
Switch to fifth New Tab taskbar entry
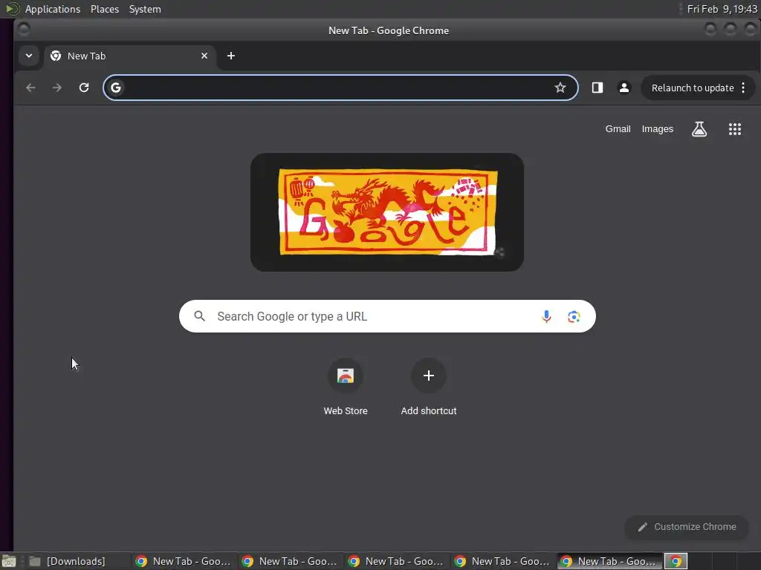(609, 561)
